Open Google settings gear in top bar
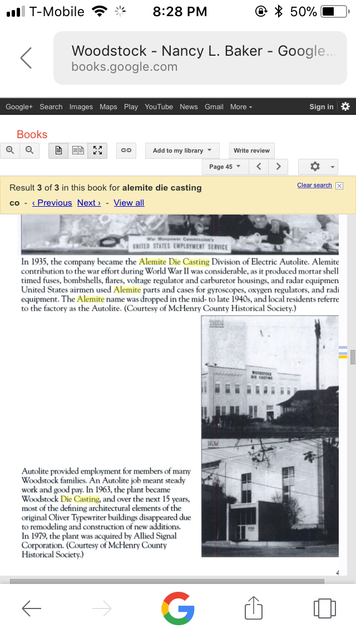This screenshot has width=356, height=633. (x=345, y=106)
